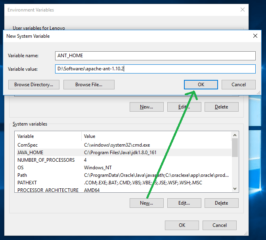Click the Variable value text field
This screenshot has width=266, height=240.
[155, 69]
